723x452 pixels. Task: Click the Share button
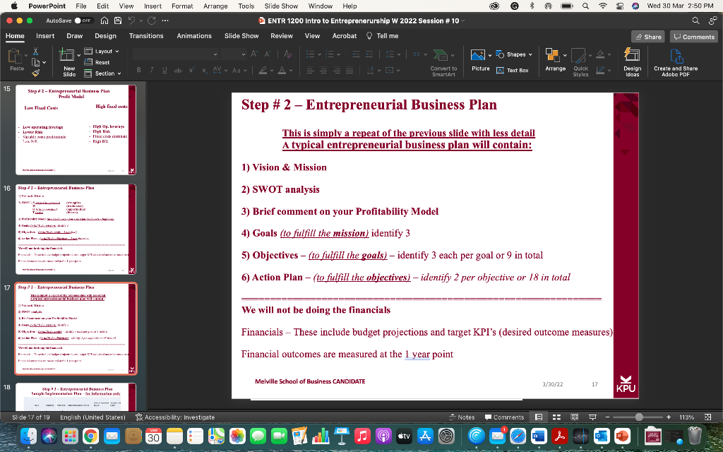pos(647,35)
